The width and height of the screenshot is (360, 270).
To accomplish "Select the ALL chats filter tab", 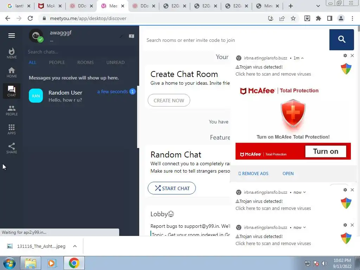I will (x=32, y=63).
